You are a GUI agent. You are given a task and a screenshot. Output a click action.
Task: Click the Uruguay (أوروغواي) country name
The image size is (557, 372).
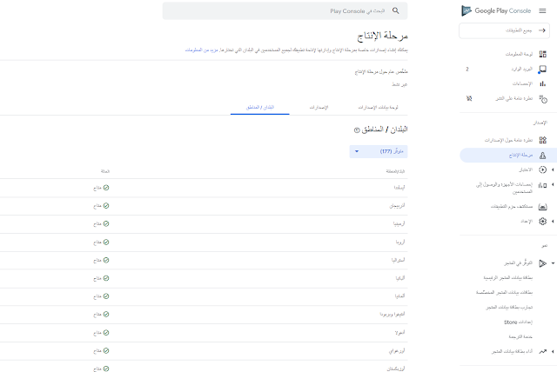pos(397,351)
